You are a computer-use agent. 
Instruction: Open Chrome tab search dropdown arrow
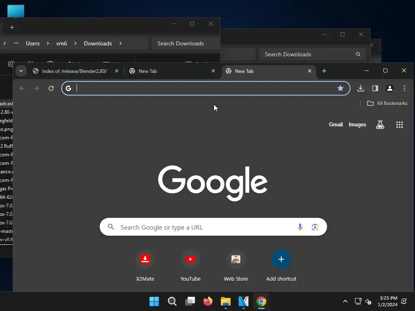click(x=21, y=71)
